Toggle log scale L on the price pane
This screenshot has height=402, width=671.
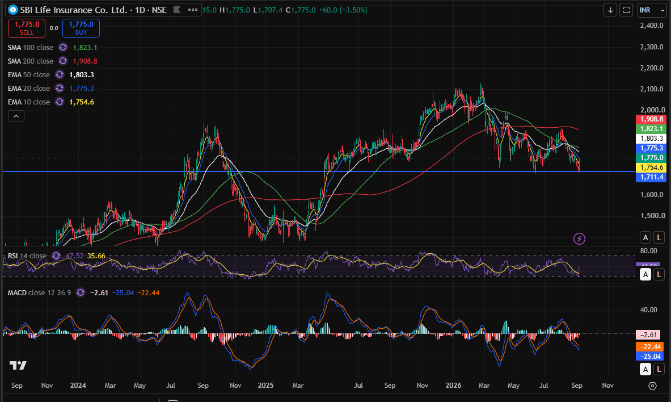click(659, 237)
